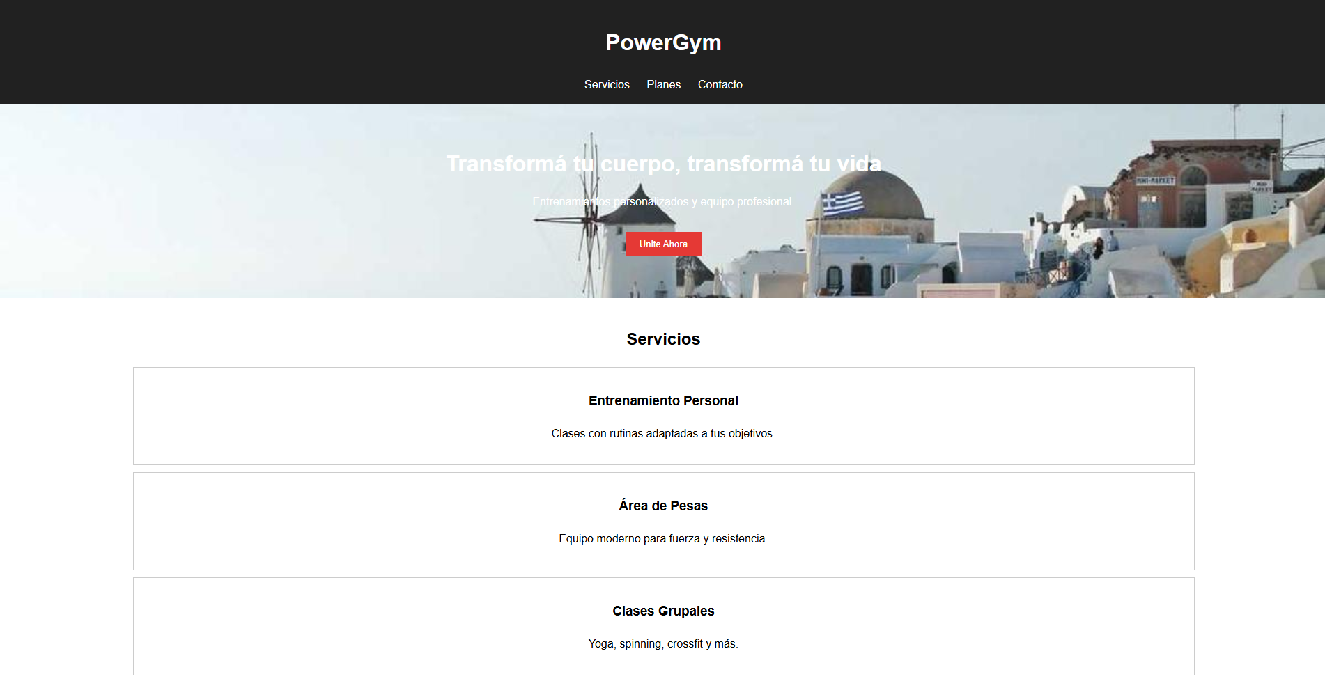Select the Clases Grupales card title

pos(662,611)
